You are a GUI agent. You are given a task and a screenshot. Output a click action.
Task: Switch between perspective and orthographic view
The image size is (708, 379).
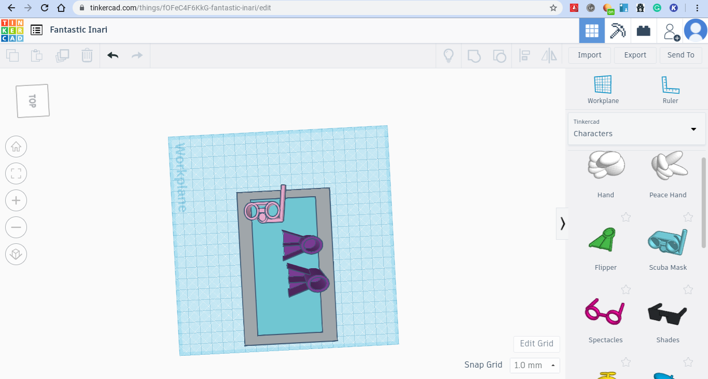click(x=16, y=254)
